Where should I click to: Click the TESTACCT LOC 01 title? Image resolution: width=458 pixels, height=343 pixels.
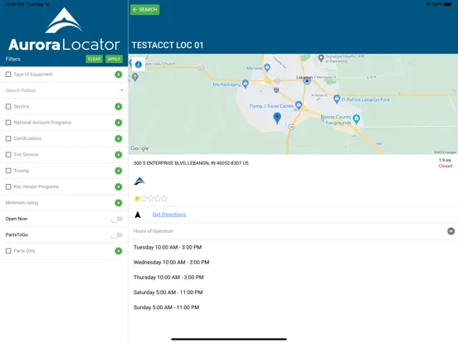pos(168,46)
